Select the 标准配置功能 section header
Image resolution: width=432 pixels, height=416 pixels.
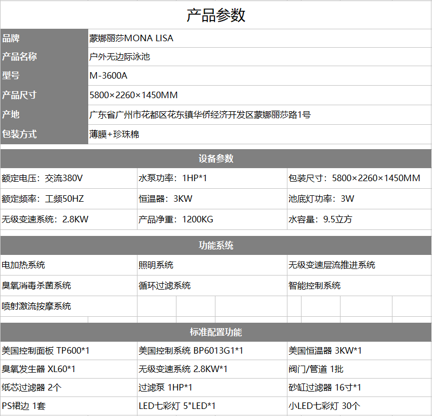pyautogui.click(x=215, y=332)
